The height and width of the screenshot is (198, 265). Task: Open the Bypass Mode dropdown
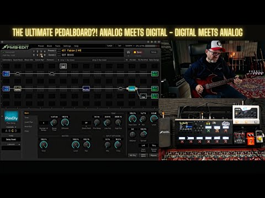pos(154,146)
